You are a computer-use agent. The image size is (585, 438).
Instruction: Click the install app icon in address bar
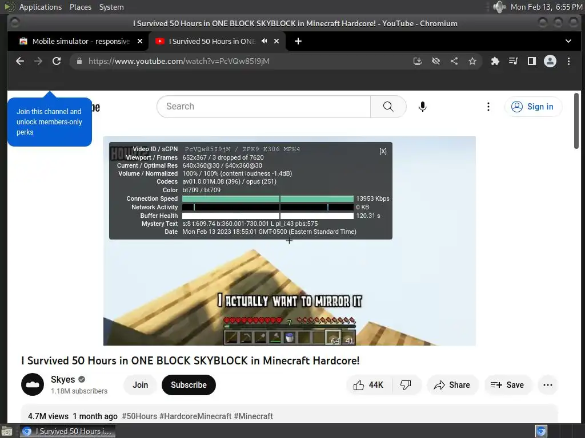click(x=418, y=61)
